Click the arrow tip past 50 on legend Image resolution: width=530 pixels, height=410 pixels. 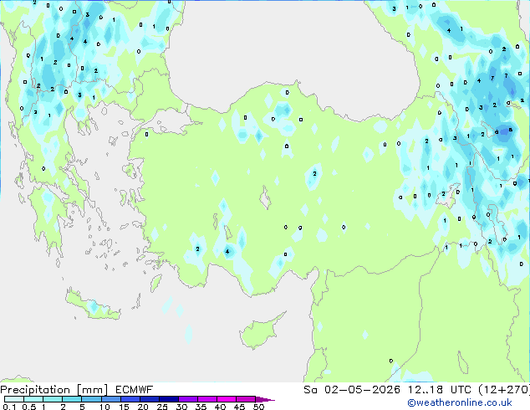coord(265,399)
